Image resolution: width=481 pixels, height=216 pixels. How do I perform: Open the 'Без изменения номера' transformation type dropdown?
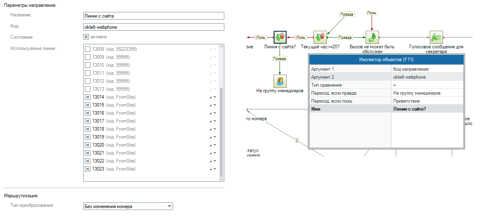pyautogui.click(x=128, y=206)
